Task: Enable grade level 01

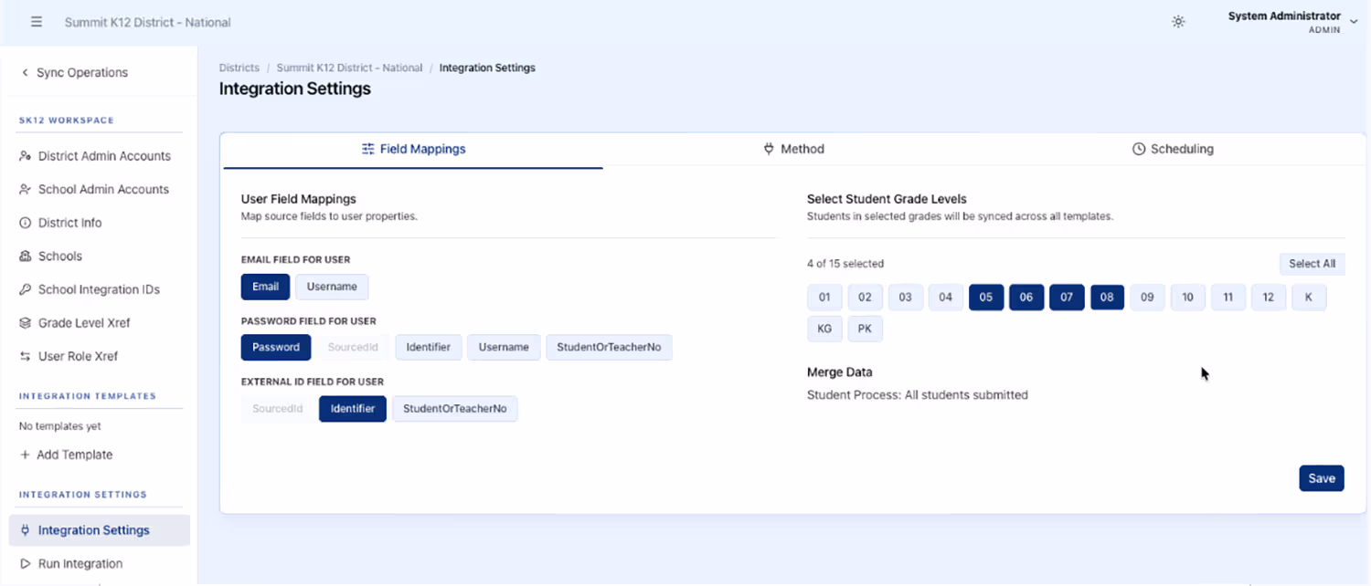Action: click(824, 298)
